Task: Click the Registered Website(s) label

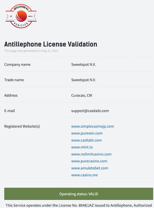Action: point(22,126)
